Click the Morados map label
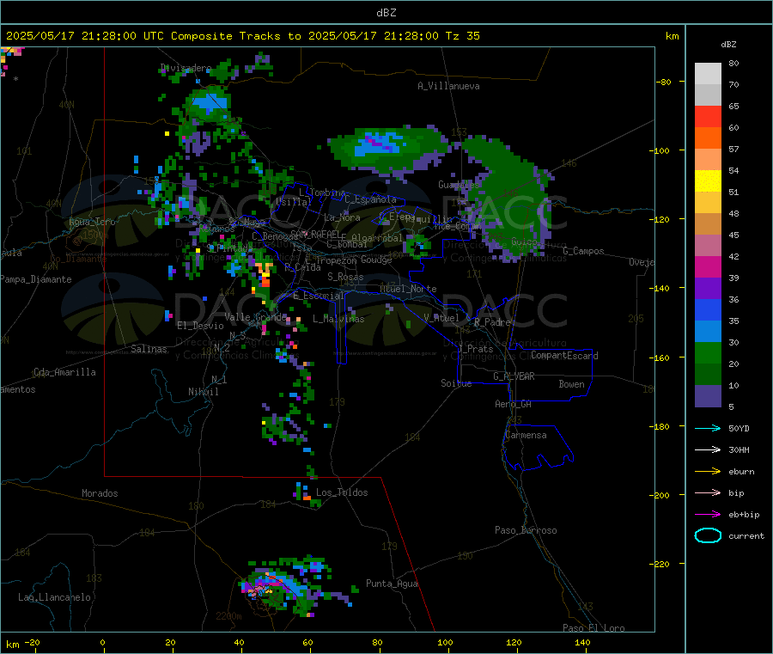This screenshot has width=773, height=654. click(x=100, y=493)
